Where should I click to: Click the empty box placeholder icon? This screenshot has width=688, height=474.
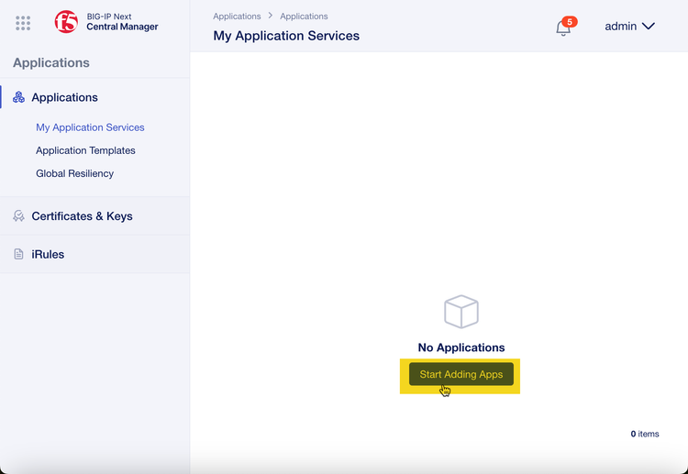pos(461,312)
